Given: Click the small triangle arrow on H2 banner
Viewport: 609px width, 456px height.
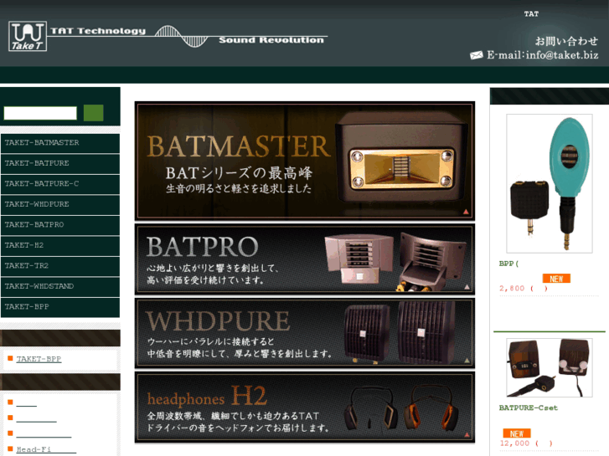Looking at the screenshot, I should [467, 434].
